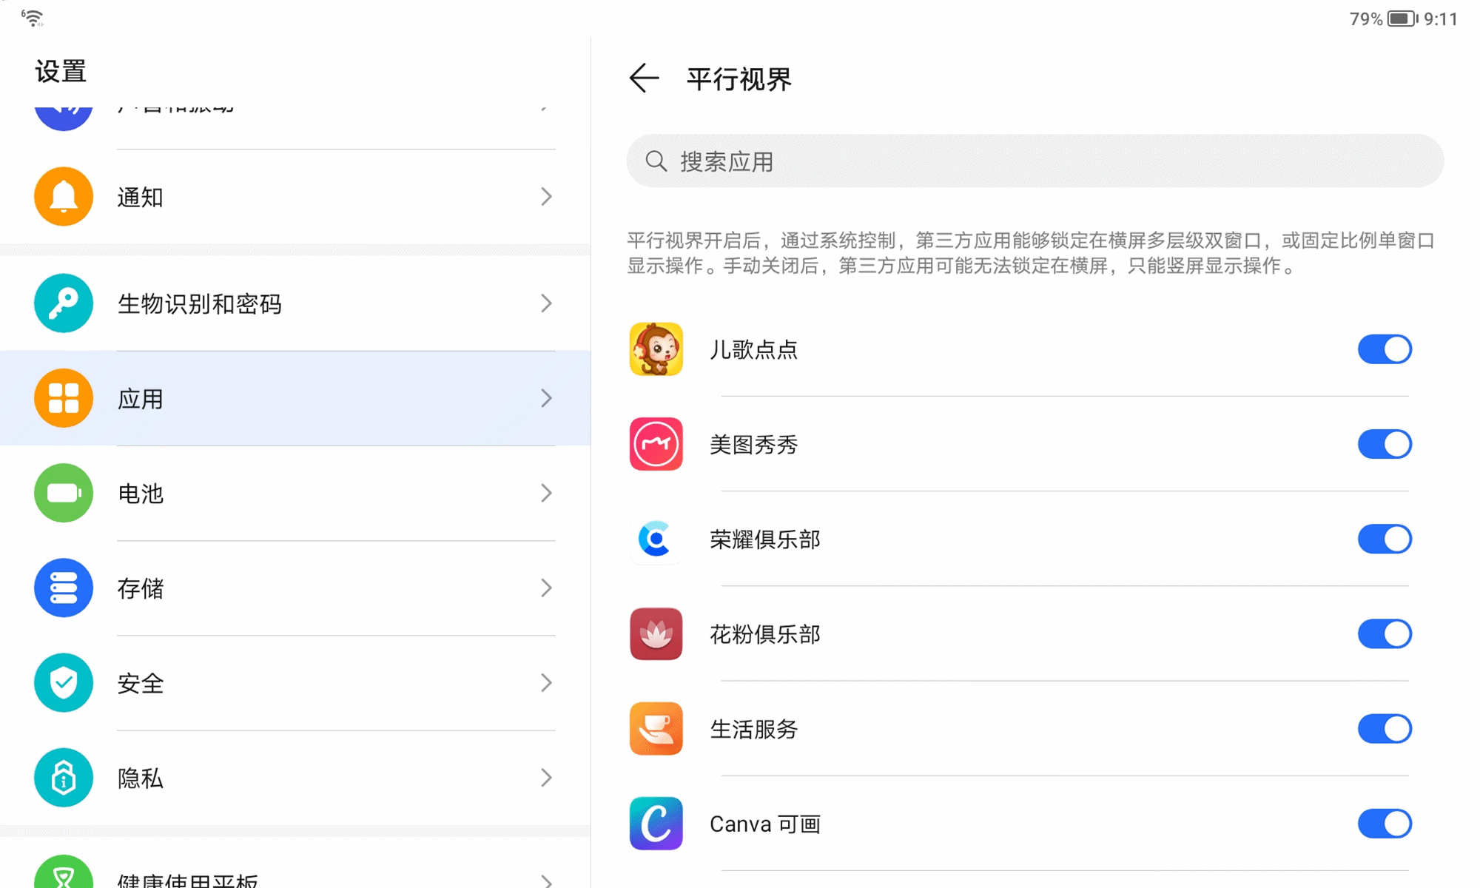This screenshot has width=1480, height=888.
Task: Disable parallel view for 儿歌点点
Action: pyautogui.click(x=1385, y=349)
